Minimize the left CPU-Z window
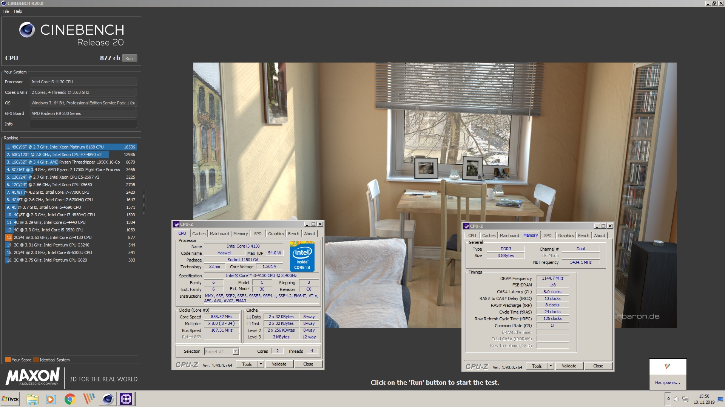The width and height of the screenshot is (725, 407). click(307, 224)
